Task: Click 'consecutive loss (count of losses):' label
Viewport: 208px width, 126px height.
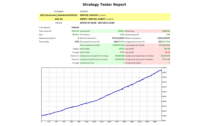Action: coord(139,59)
